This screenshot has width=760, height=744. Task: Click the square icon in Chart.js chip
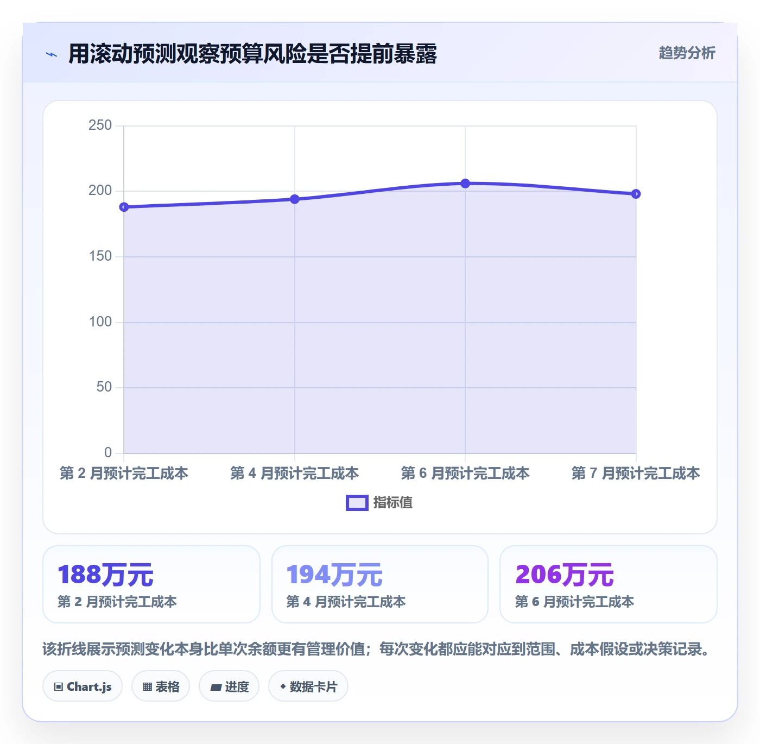pyautogui.click(x=59, y=687)
